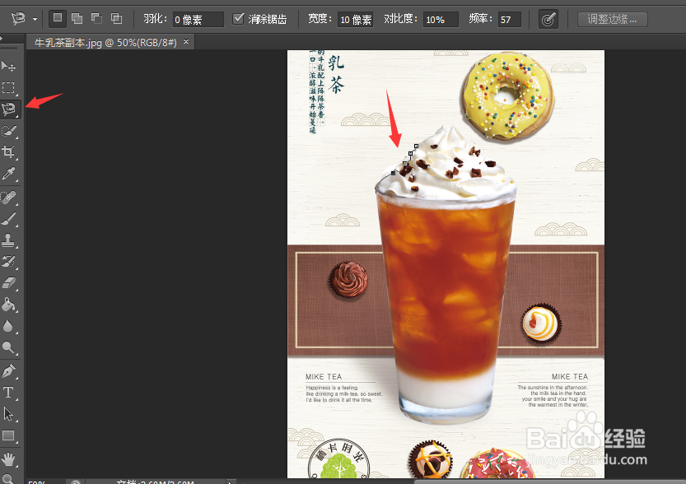Open the status bar info arrow menu

click(231, 482)
